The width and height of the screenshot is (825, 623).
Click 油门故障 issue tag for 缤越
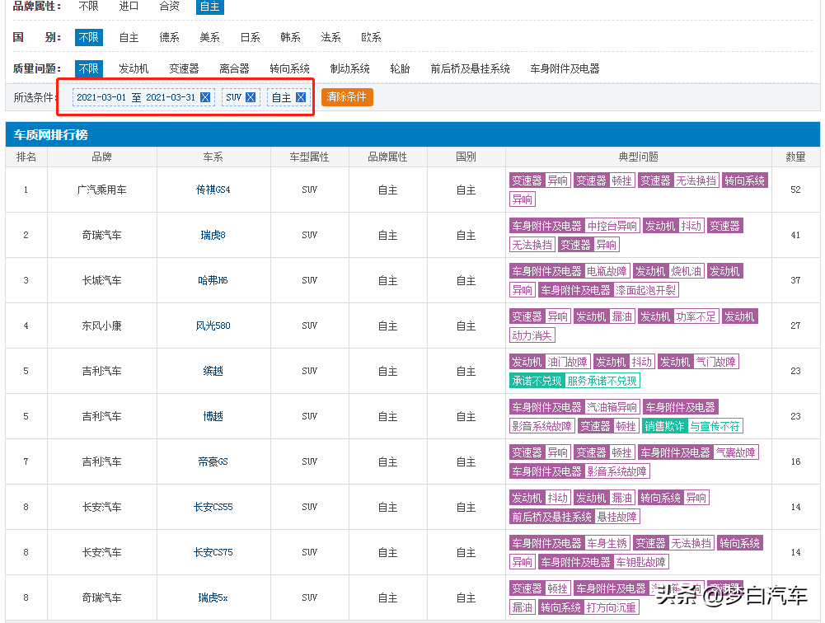pyautogui.click(x=567, y=362)
